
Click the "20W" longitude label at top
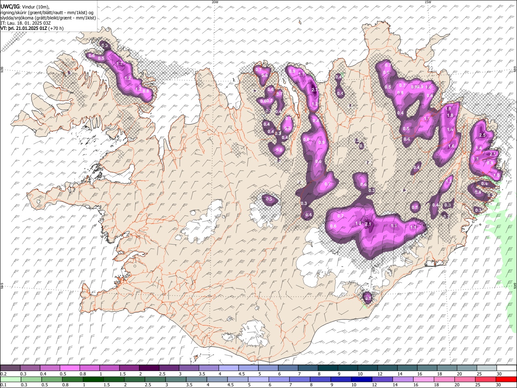(x=215, y=2)
